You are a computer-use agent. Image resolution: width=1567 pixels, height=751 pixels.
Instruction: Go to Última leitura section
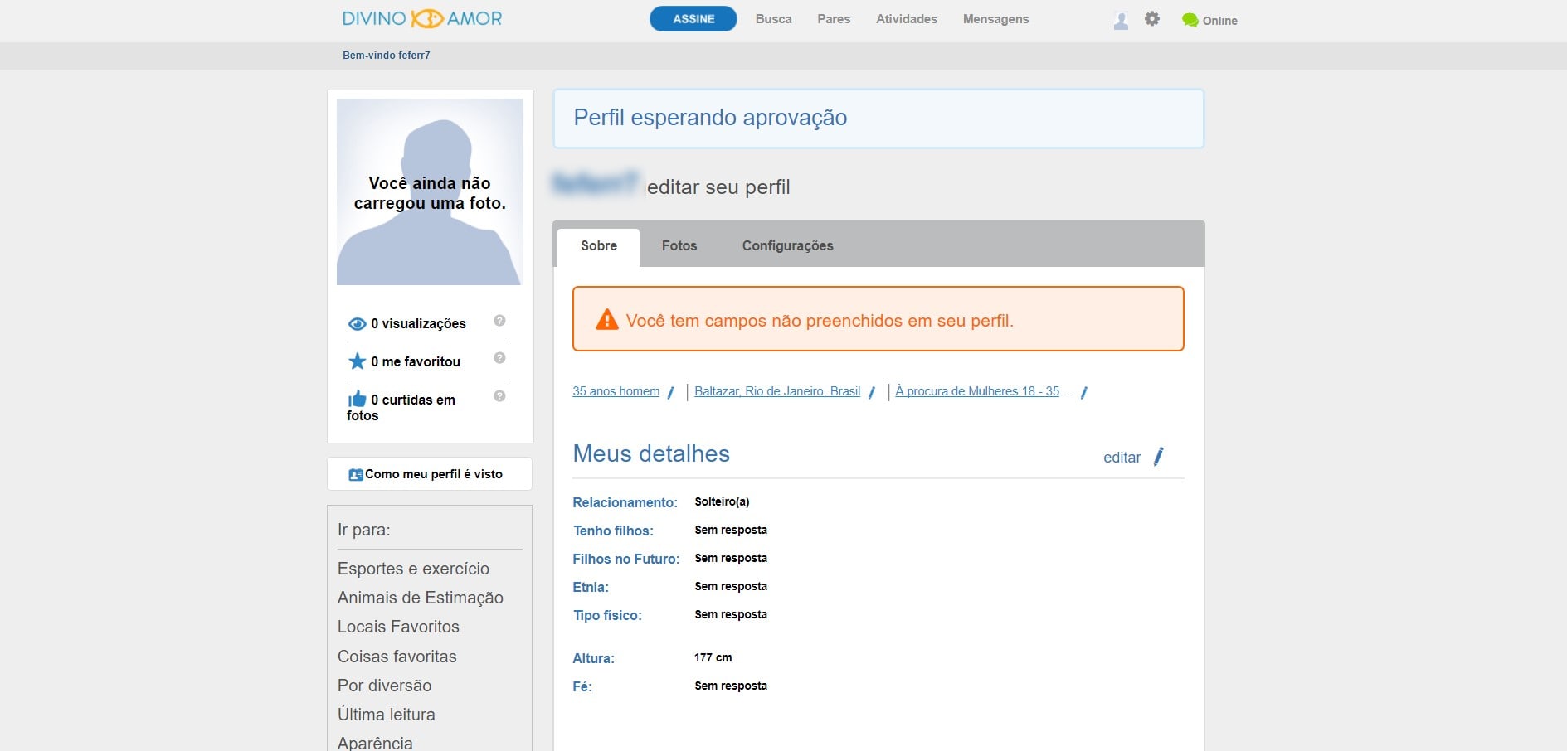(x=386, y=715)
